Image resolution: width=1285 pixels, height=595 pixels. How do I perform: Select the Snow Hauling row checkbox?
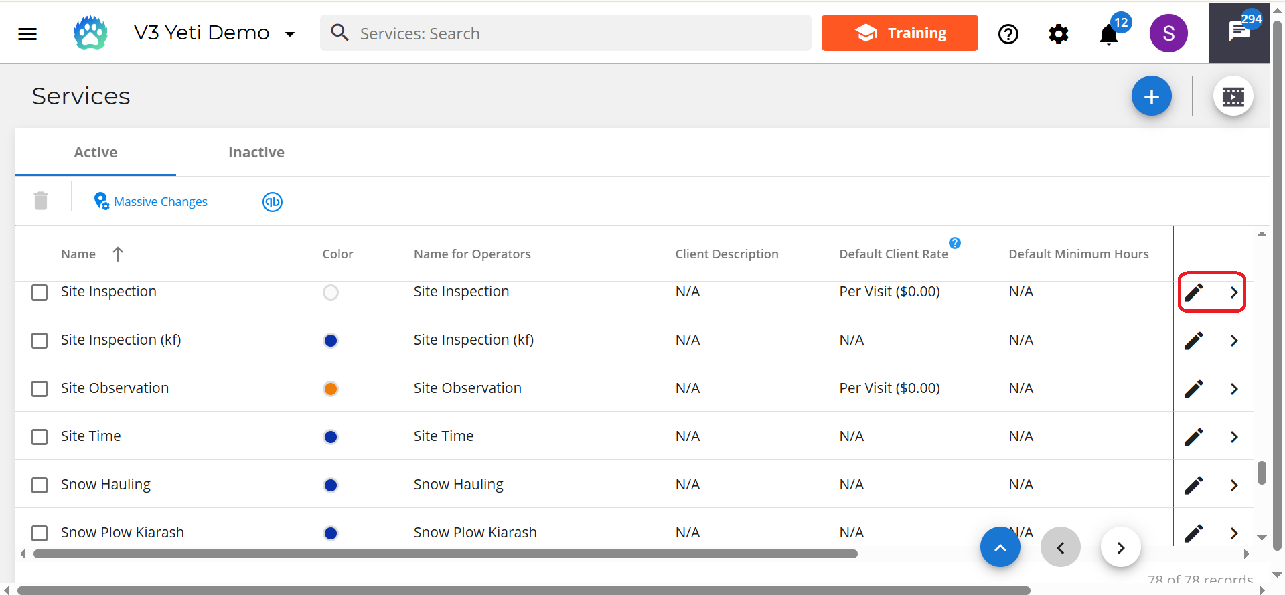[x=40, y=485]
